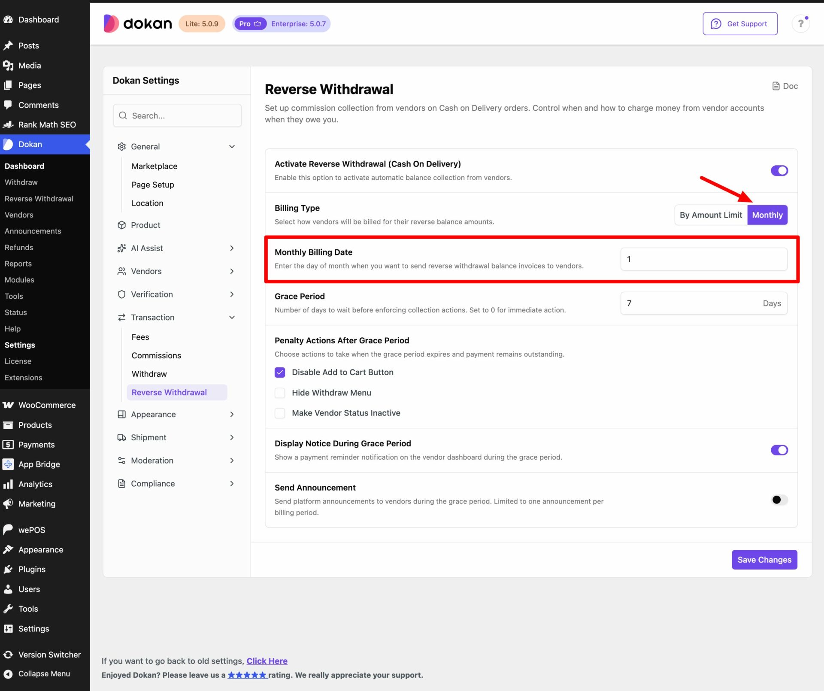Expand the AI Assist section
This screenshot has height=691, width=824.
[232, 248]
